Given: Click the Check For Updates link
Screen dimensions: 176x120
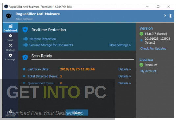Looking at the screenshot, I should click(153, 49).
